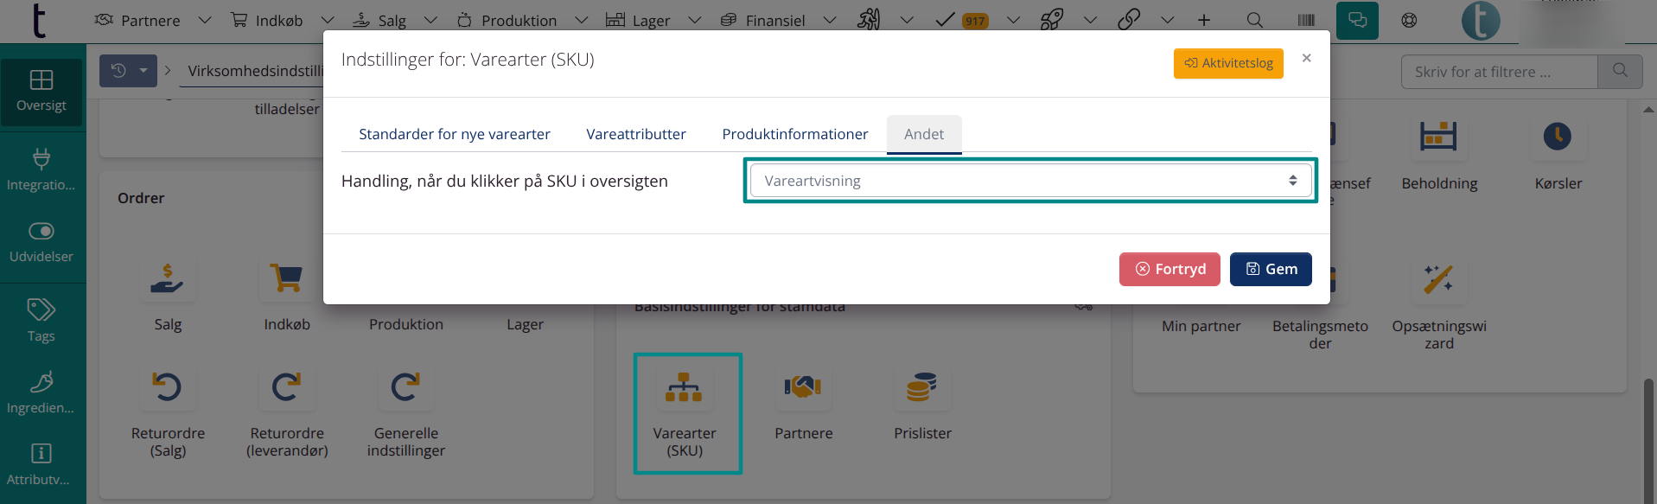Click the Gem save button
Viewport: 1657px width, 504px height.
(1270, 269)
